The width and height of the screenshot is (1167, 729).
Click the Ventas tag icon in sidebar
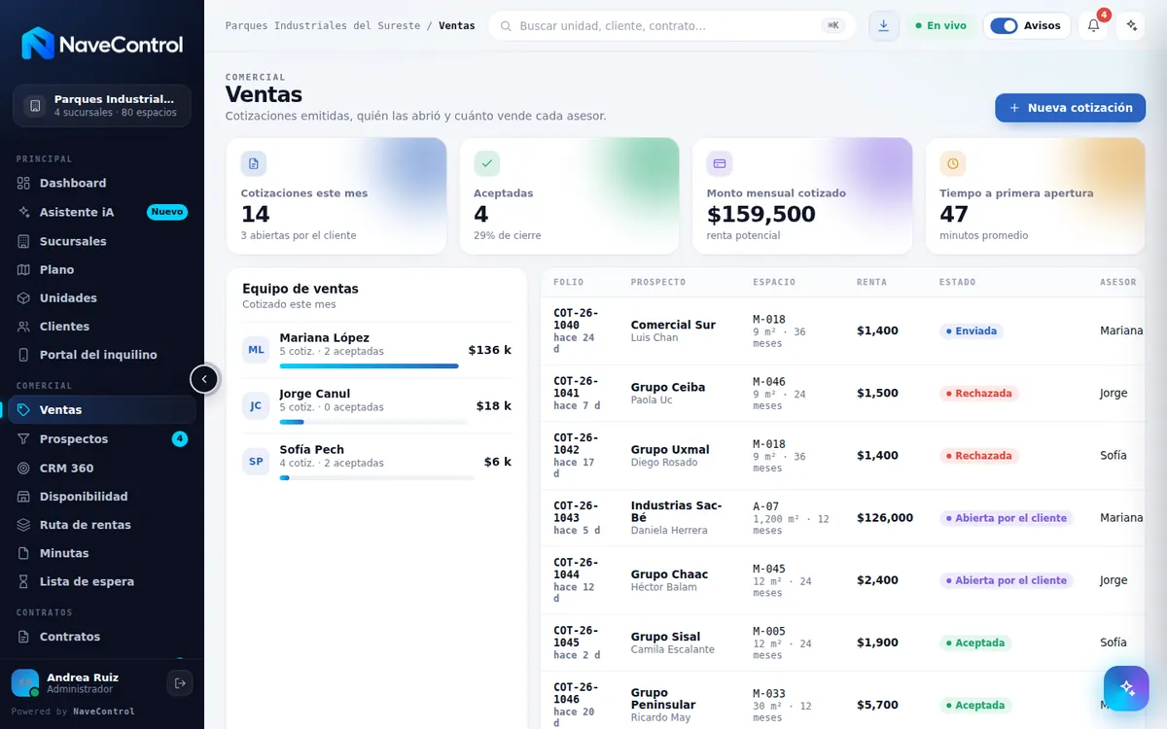pos(24,410)
